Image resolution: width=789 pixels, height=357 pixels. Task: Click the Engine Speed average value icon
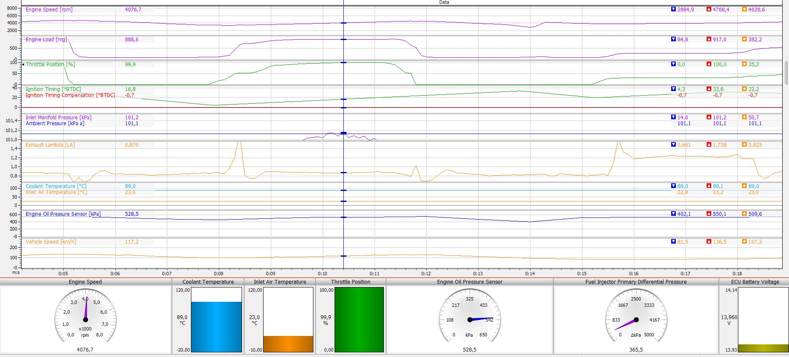pos(744,9)
